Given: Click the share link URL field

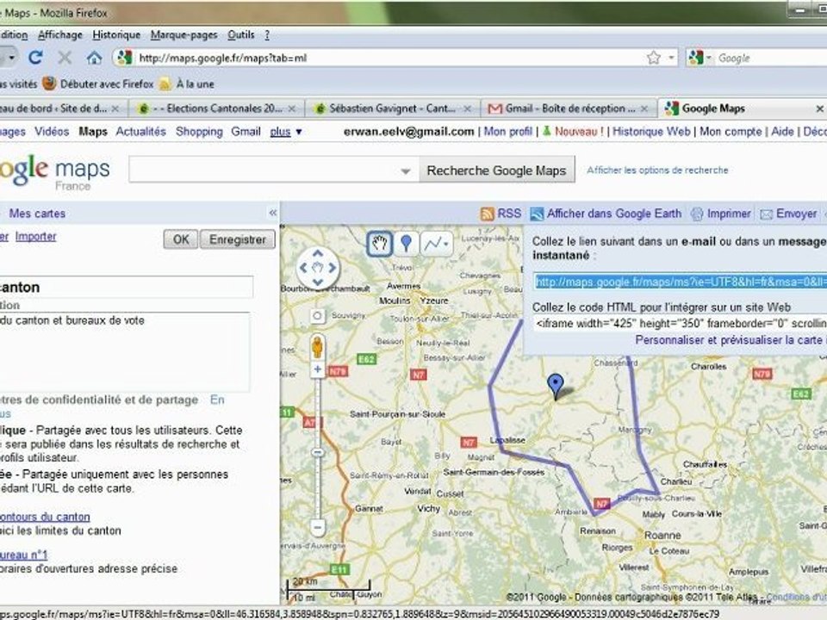Looking at the screenshot, I should point(680,282).
